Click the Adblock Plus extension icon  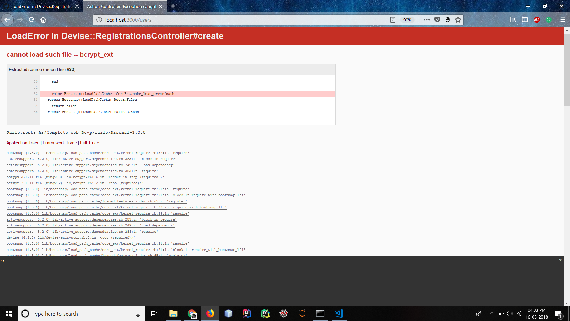pos(536,20)
